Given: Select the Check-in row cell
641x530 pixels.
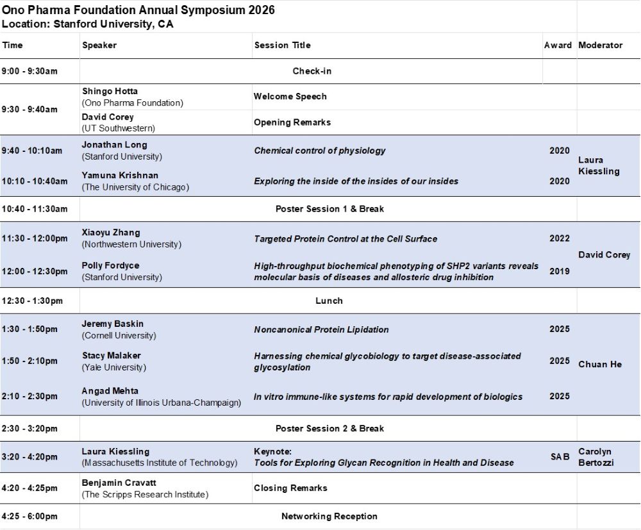Looking at the screenshot, I should [x=312, y=71].
